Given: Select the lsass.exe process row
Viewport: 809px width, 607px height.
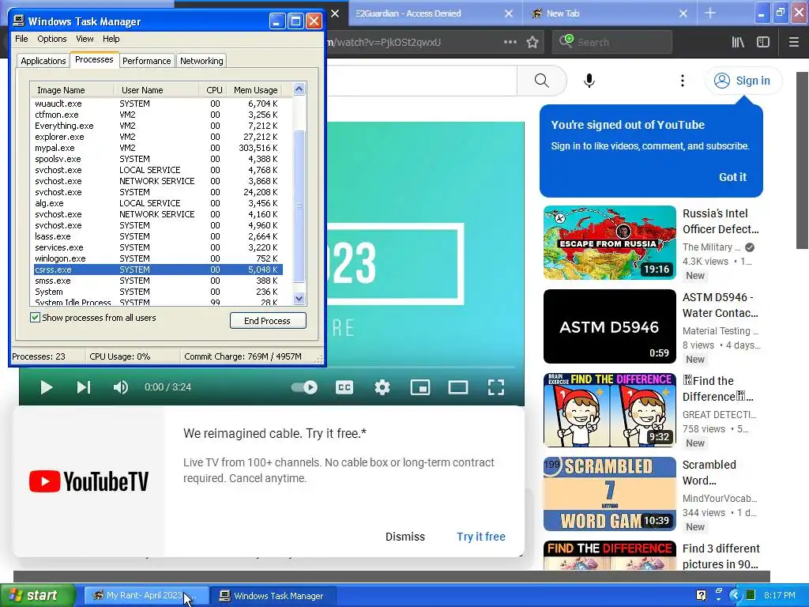Looking at the screenshot, I should tap(158, 236).
